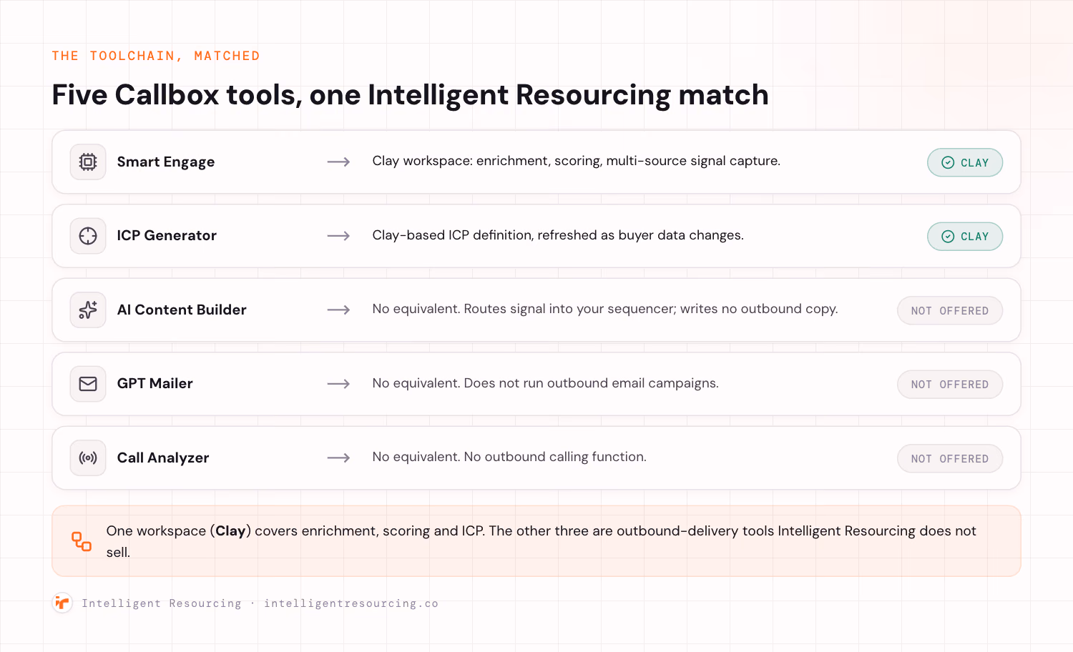This screenshot has width=1073, height=652.
Task: Click NOT OFFERED badge in AI Content Builder row
Action: (950, 310)
